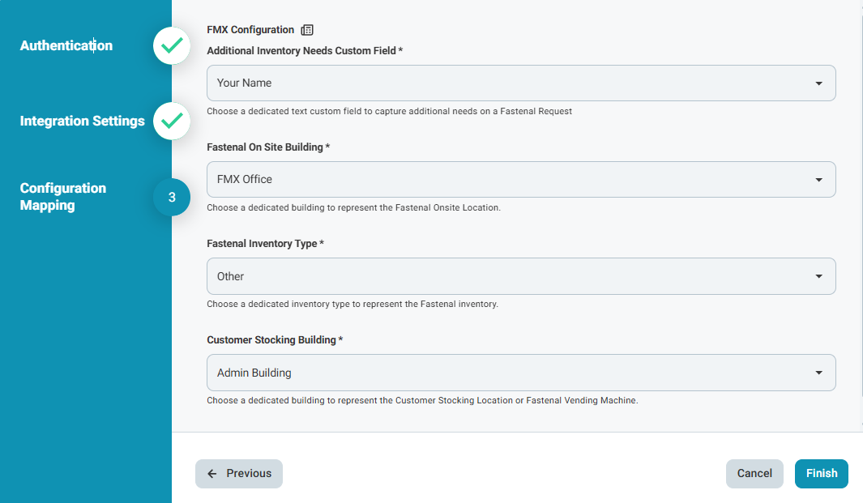Open the Fastenal Inventory Type dropdown
Viewport: 863px width, 503px height.
[x=521, y=276]
